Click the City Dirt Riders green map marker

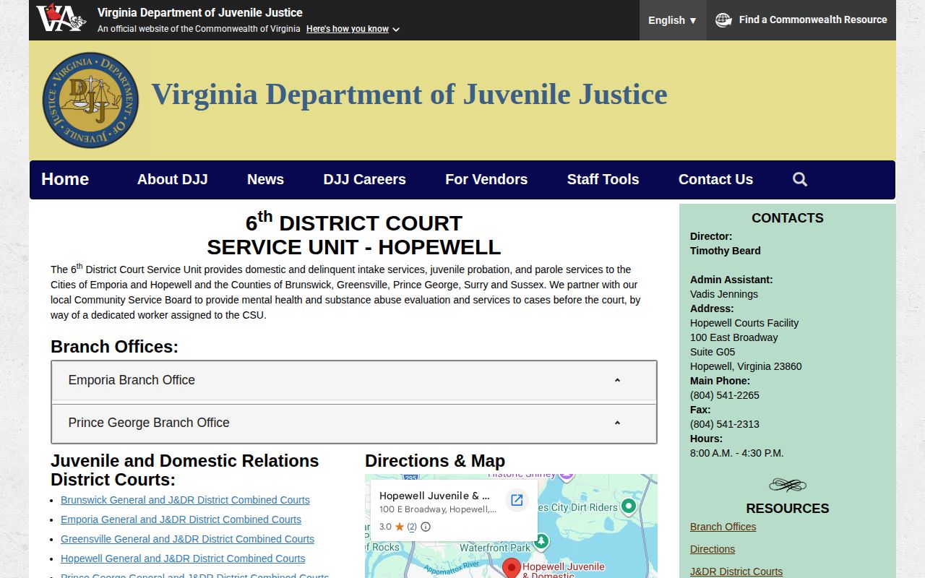[629, 506]
